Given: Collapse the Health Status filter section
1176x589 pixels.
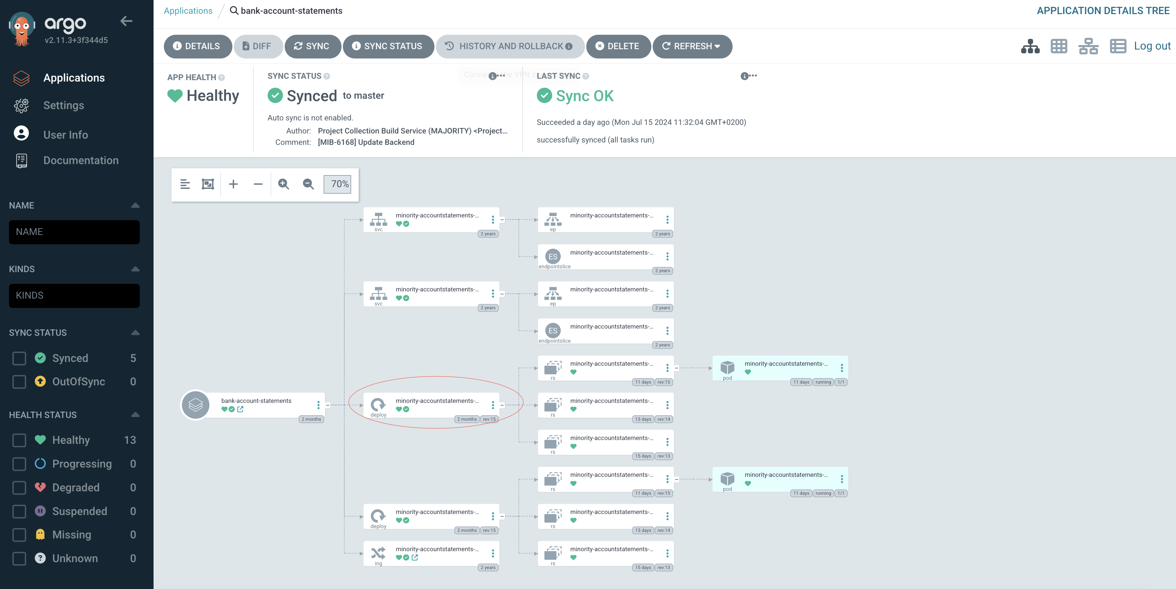Looking at the screenshot, I should (x=135, y=415).
